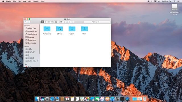
Task: Click the Edit Tags toolbar button
Action: pyautogui.click(x=72, y=22)
